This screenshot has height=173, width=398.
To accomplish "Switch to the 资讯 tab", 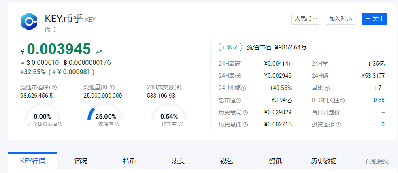I will pos(275,161).
